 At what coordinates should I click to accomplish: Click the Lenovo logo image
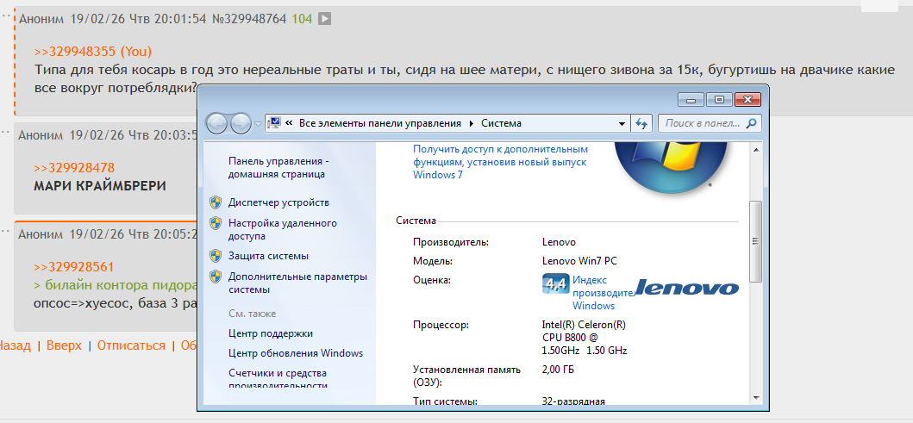point(686,288)
